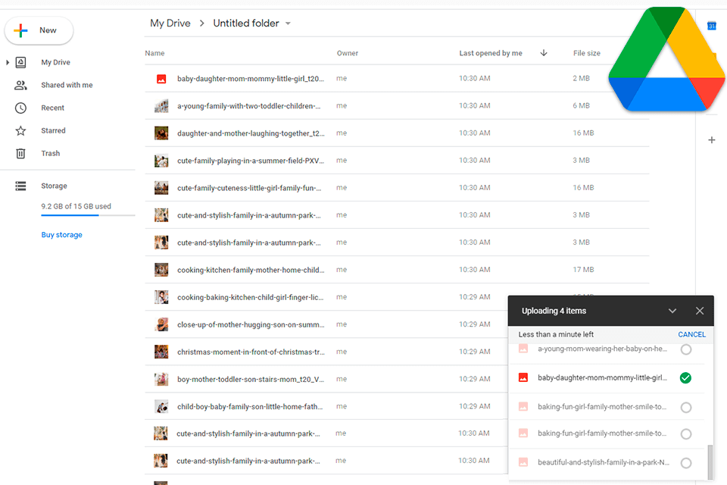The height and width of the screenshot is (485, 727).
Task: Open Shared with me
Action: [67, 85]
